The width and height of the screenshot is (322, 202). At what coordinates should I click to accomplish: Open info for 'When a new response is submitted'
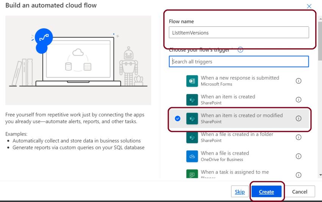(x=299, y=81)
